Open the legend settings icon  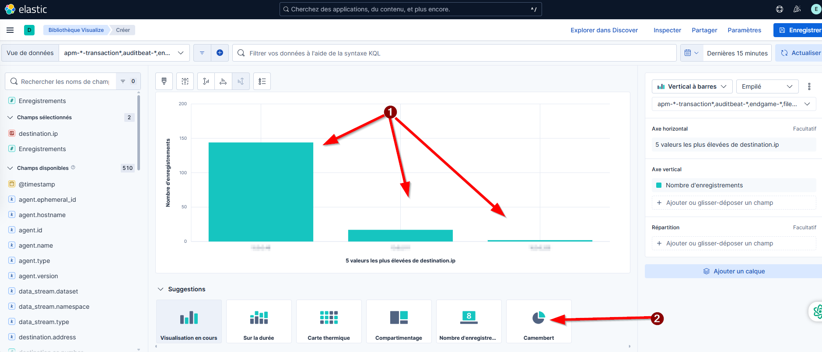pyautogui.click(x=262, y=81)
